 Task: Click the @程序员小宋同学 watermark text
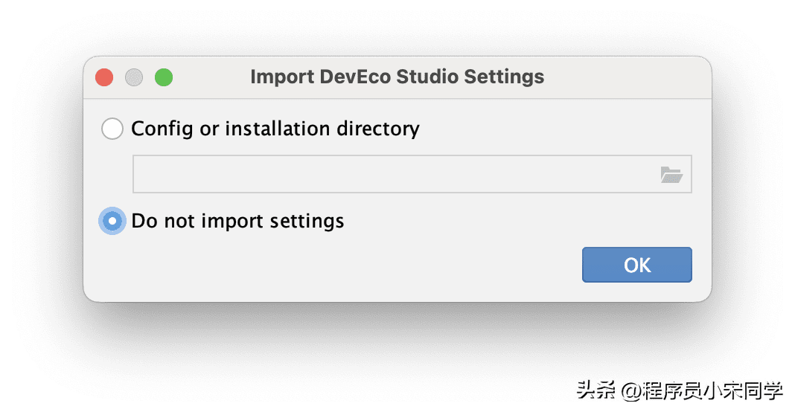tap(701, 388)
